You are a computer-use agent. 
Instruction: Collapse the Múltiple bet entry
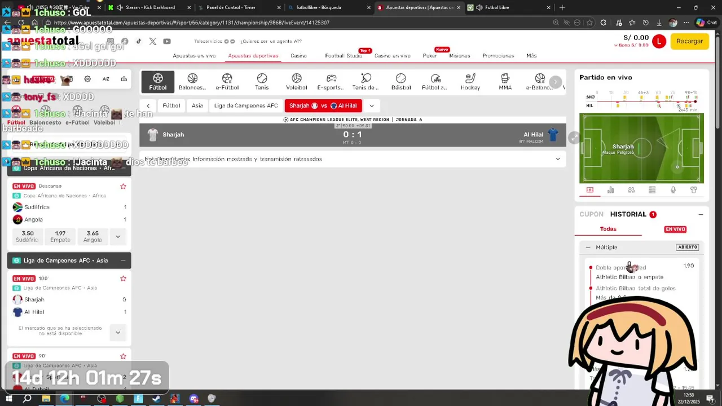(x=588, y=247)
